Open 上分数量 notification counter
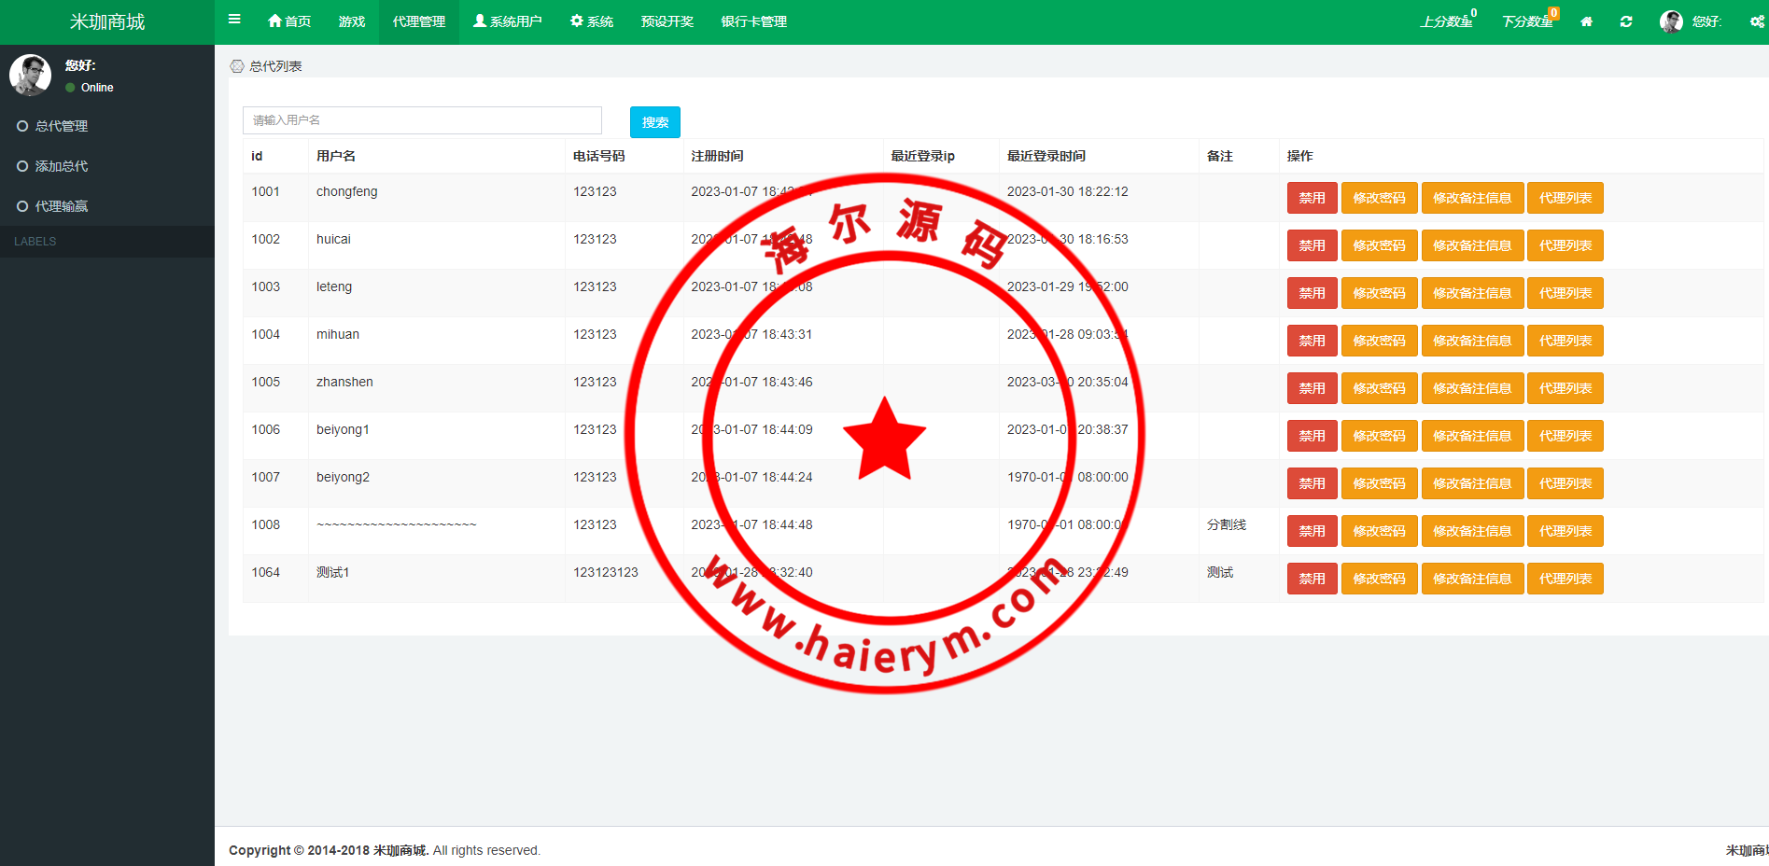Viewport: 1769px width, 866px height. click(x=1447, y=21)
